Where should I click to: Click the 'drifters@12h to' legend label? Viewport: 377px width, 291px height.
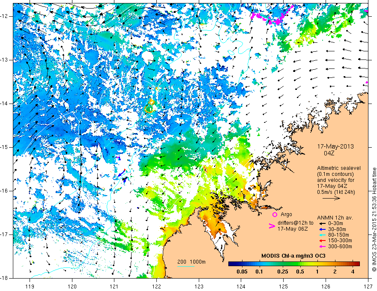(296, 223)
